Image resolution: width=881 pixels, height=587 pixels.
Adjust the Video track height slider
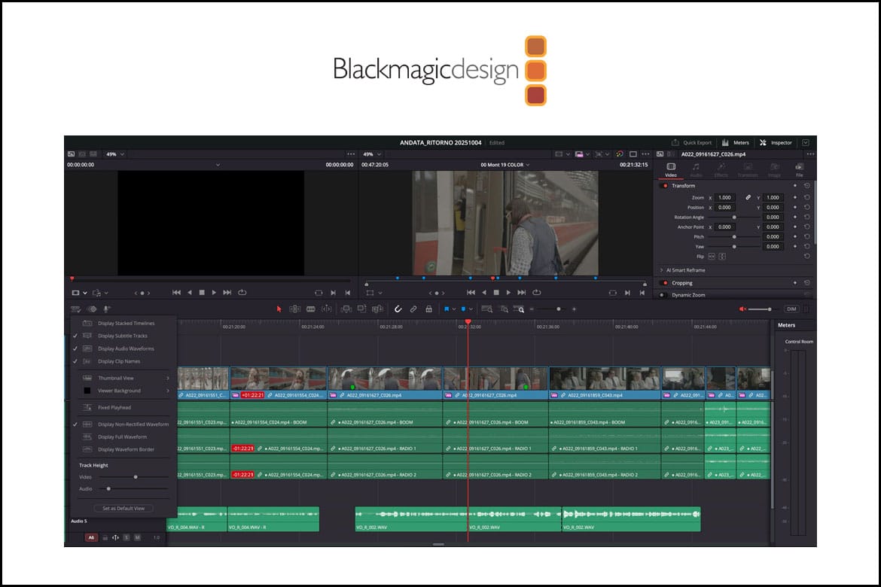tap(134, 477)
